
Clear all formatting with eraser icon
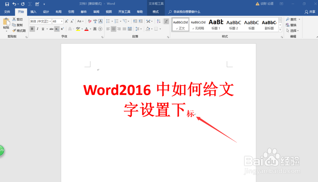(x=90, y=21)
